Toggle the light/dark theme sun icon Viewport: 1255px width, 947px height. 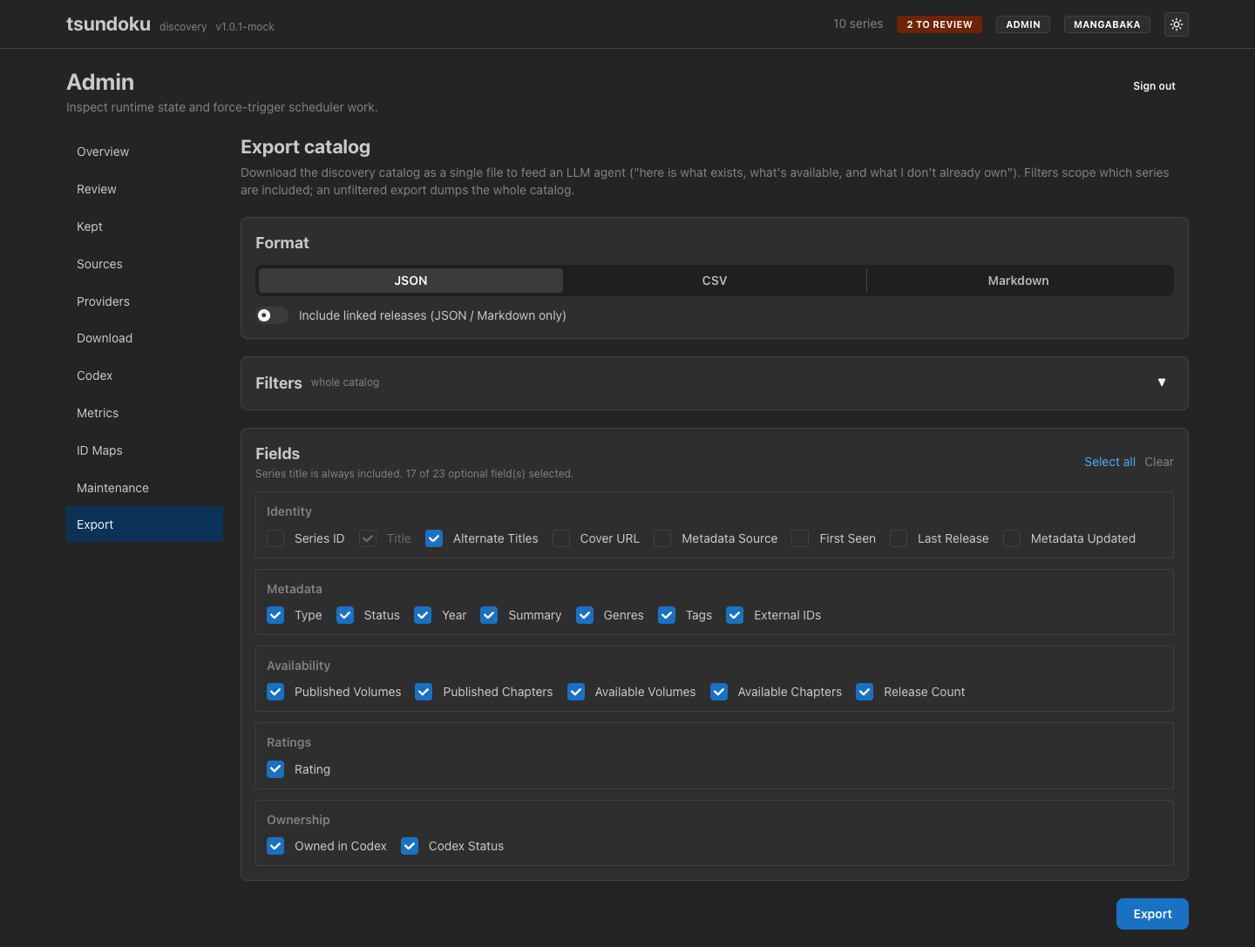click(x=1177, y=24)
